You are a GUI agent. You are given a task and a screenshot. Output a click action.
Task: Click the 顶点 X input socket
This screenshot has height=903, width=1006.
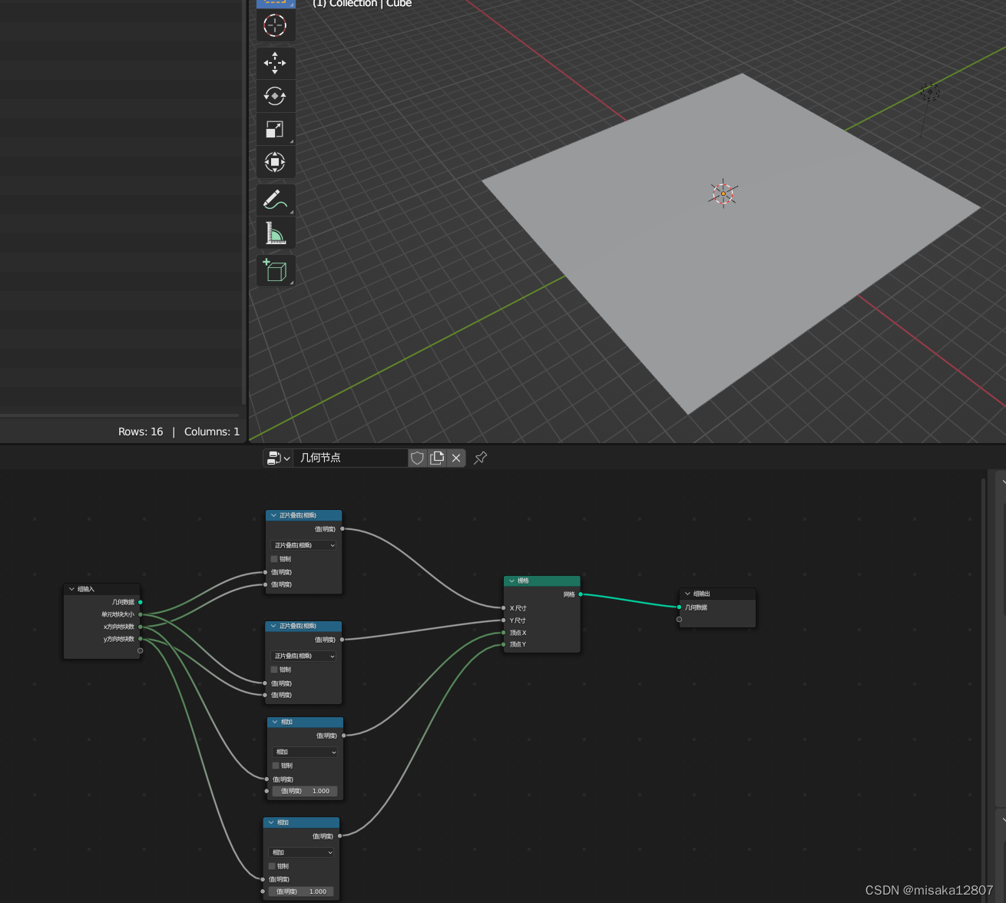[504, 633]
